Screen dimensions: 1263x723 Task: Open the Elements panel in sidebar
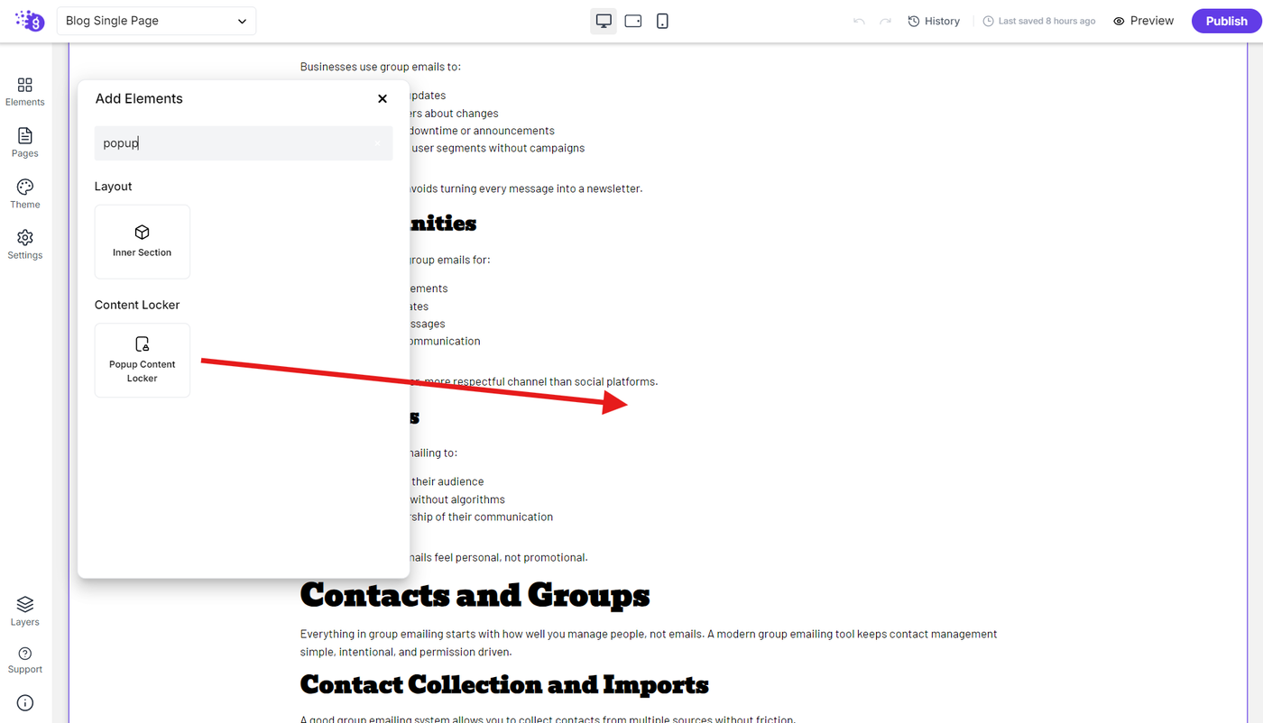[x=24, y=92]
